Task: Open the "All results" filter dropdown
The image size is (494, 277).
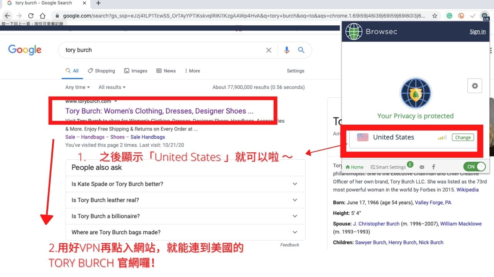Action: pyautogui.click(x=112, y=87)
